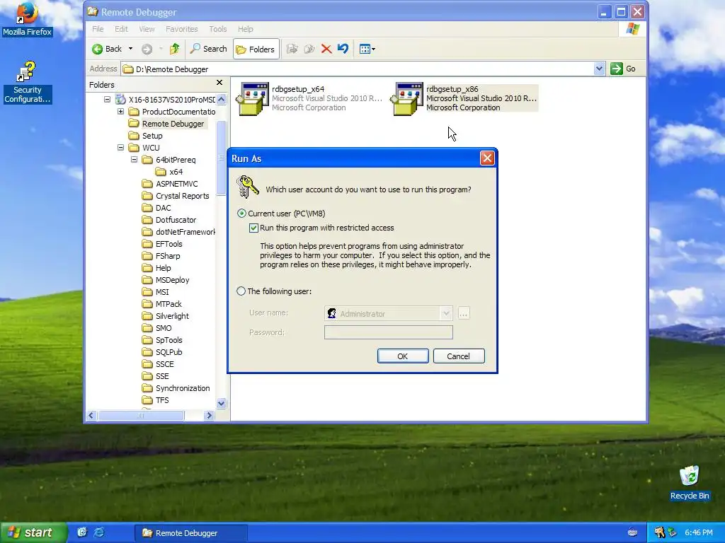Click the Back arrow icon in Explorer toolbar
725x543 pixels.
[98, 49]
